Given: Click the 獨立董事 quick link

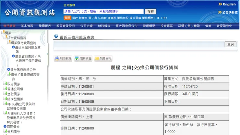Looking at the screenshot, I should coord(135,18).
